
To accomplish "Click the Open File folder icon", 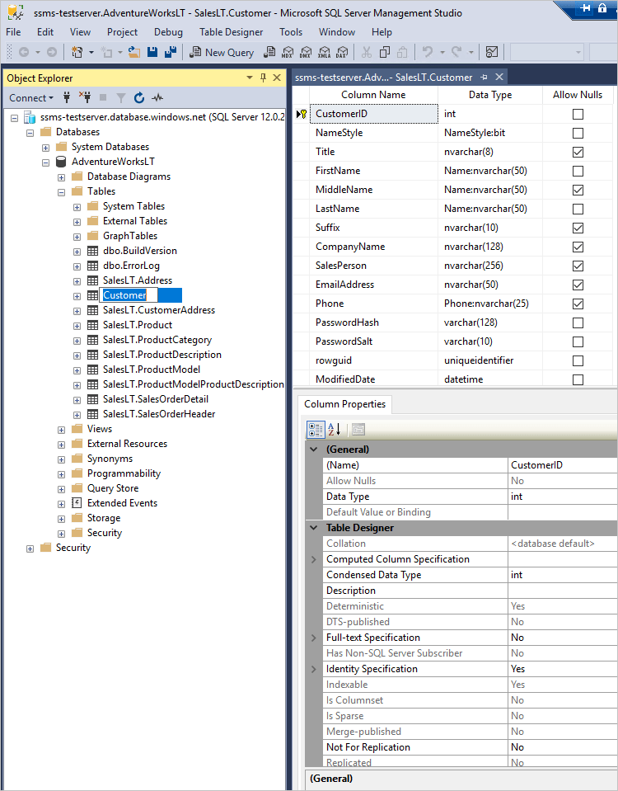I will pos(134,52).
